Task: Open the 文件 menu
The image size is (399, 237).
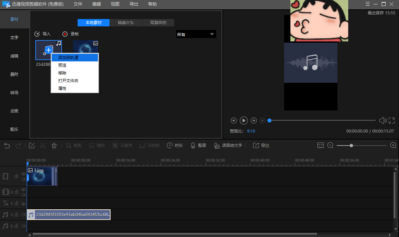Action: click(x=78, y=4)
